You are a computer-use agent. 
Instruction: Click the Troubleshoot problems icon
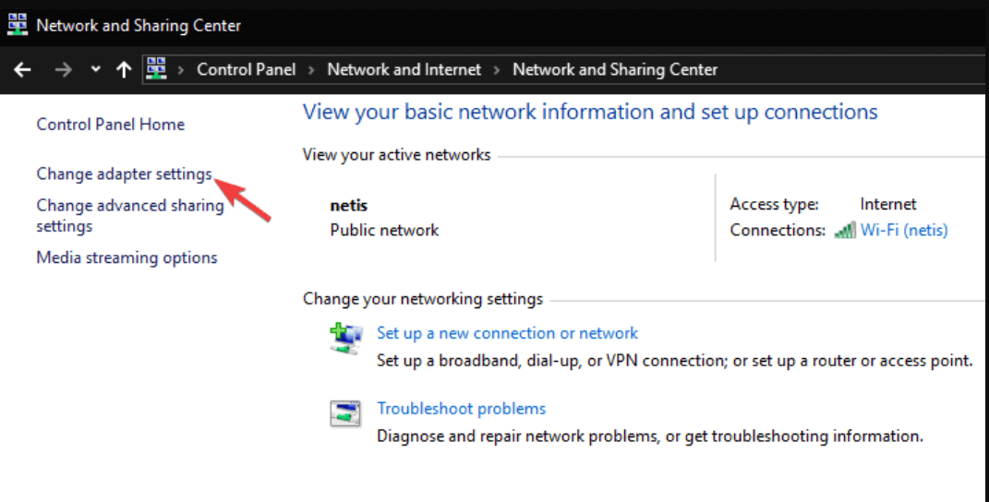click(346, 414)
